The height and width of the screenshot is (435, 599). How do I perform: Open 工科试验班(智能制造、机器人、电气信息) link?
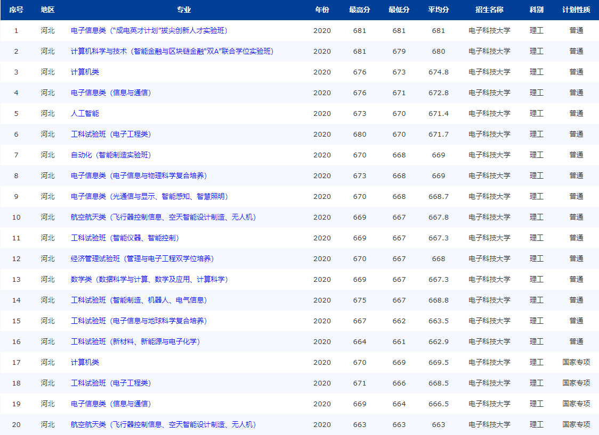click(139, 300)
